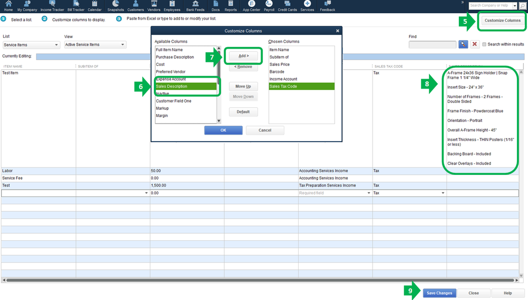Open the Services icon
Image resolution: width=528 pixels, height=300 pixels.
(307, 6)
